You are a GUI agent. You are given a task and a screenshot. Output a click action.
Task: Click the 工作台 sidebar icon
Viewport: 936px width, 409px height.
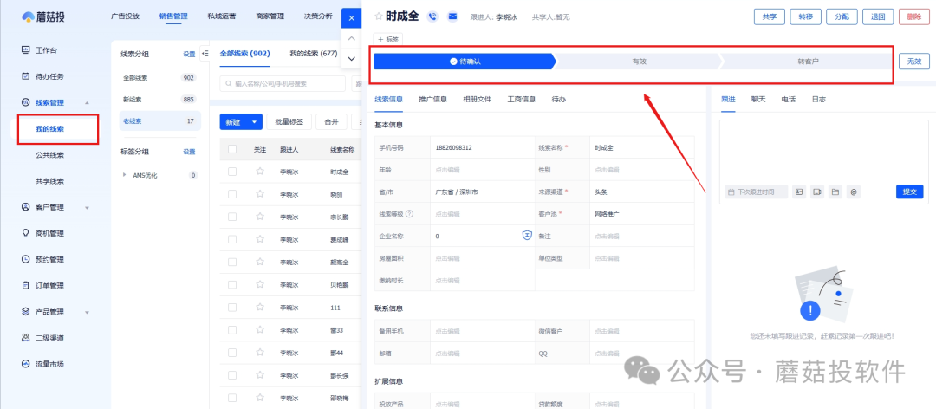point(25,50)
